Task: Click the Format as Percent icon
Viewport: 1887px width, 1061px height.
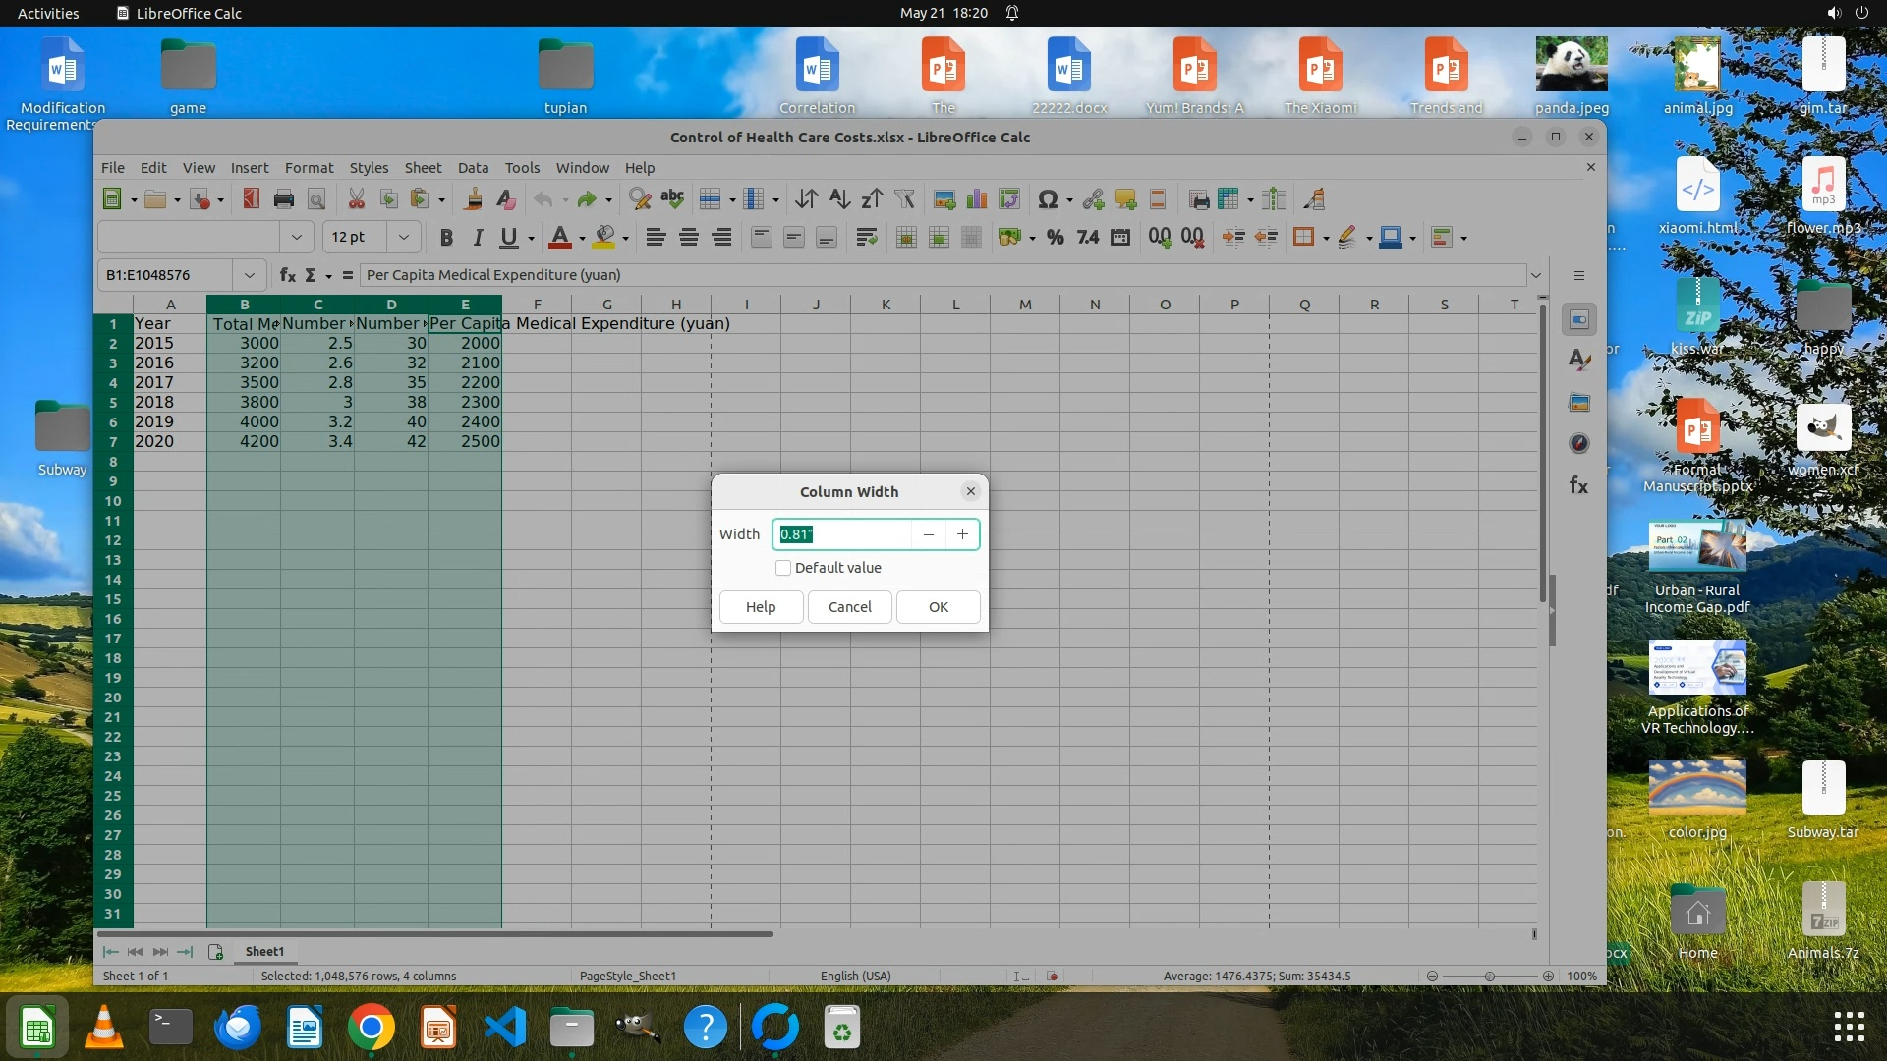Action: (1055, 237)
